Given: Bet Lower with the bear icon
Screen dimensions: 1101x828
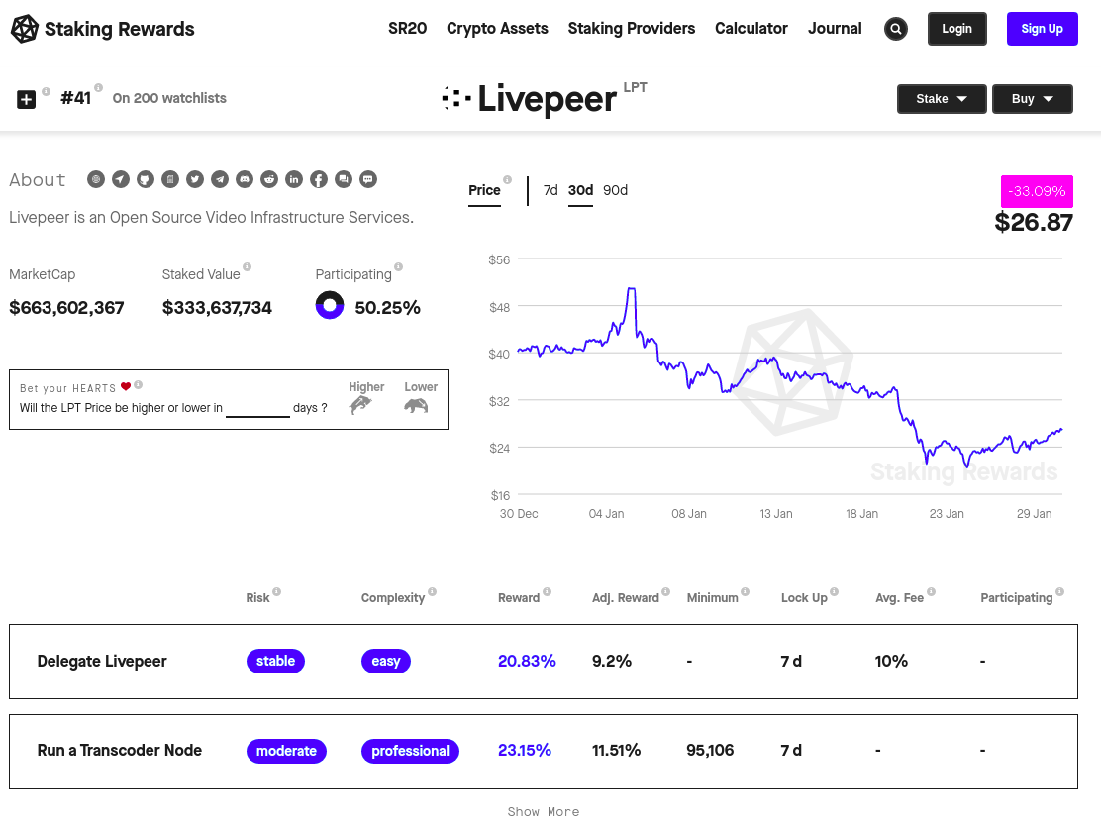Looking at the screenshot, I should click(417, 405).
